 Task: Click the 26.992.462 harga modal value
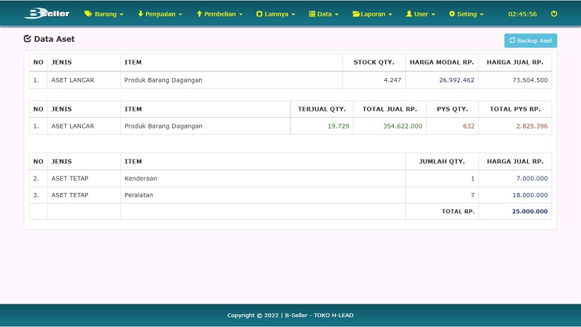click(456, 80)
